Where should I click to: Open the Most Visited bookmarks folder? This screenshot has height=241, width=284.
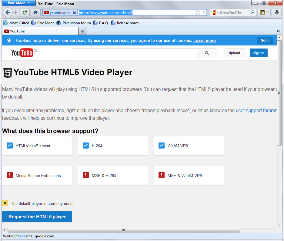point(16,23)
